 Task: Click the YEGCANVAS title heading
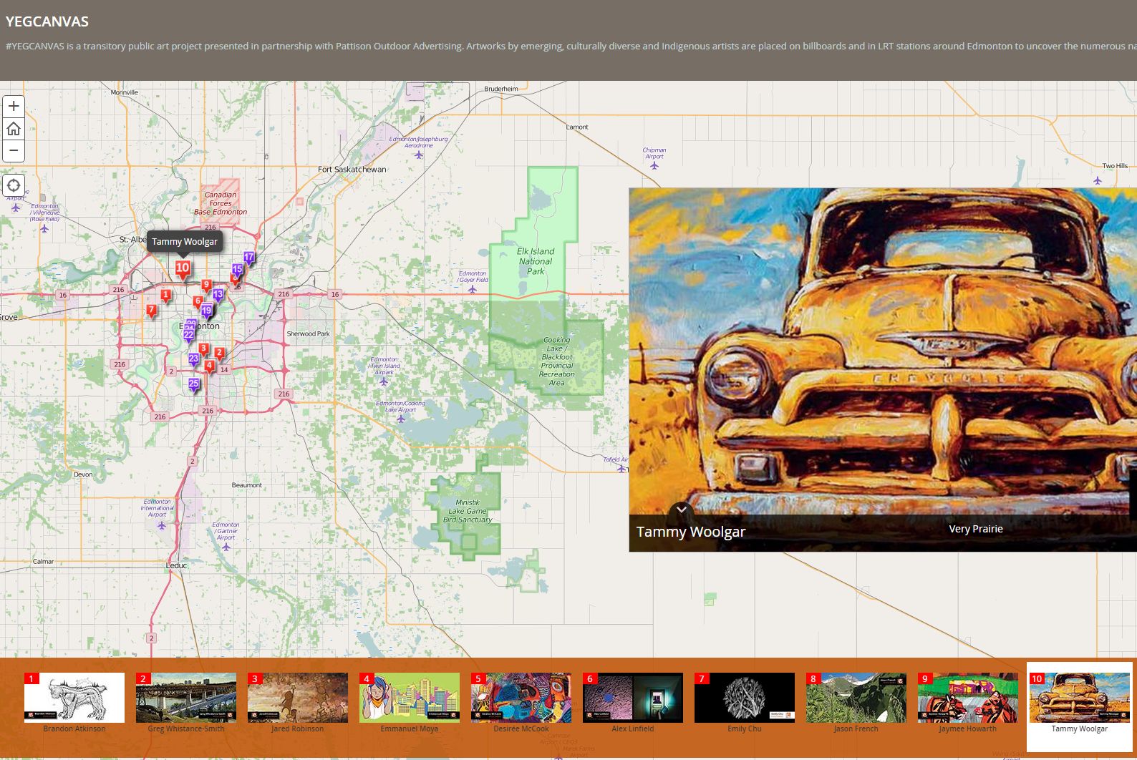(47, 21)
